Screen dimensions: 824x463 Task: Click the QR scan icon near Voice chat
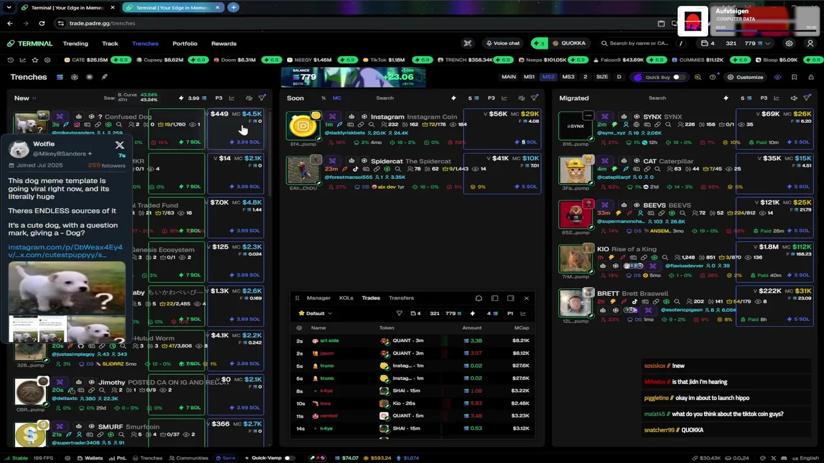click(x=468, y=44)
